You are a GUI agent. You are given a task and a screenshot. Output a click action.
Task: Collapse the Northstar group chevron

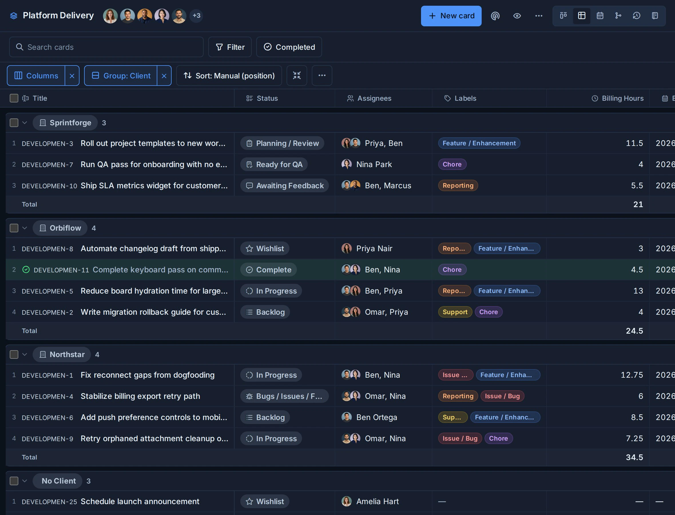(x=25, y=354)
